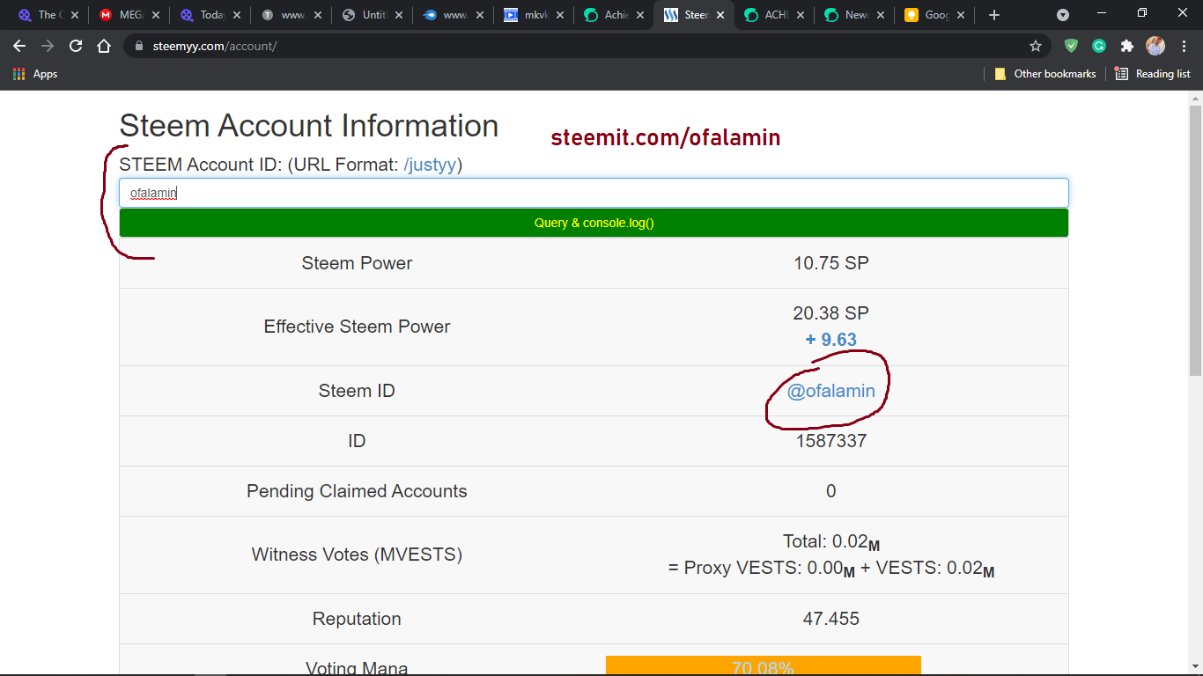This screenshot has width=1203, height=676.
Task: Click the + 9.63 delegation link
Action: click(831, 340)
